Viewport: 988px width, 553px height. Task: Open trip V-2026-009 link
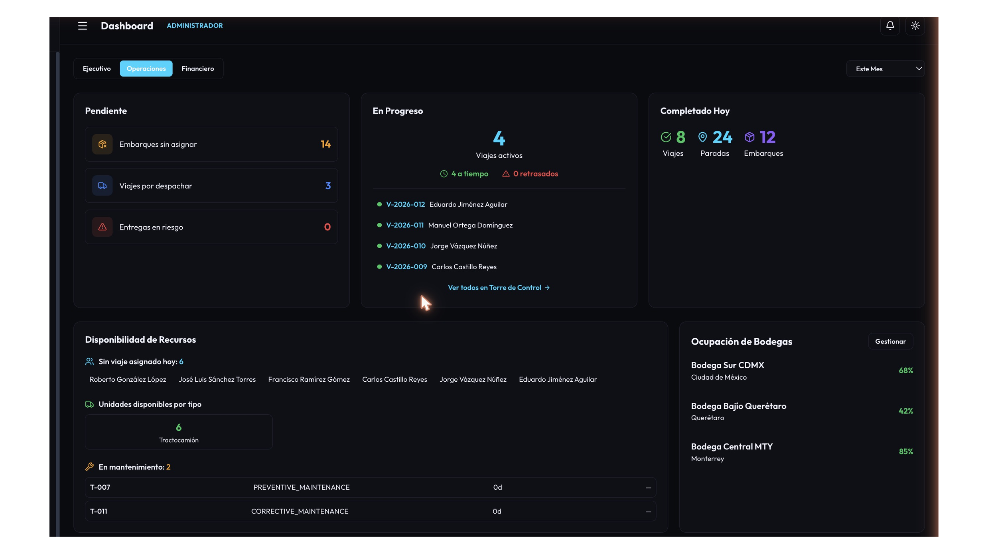[x=406, y=267]
